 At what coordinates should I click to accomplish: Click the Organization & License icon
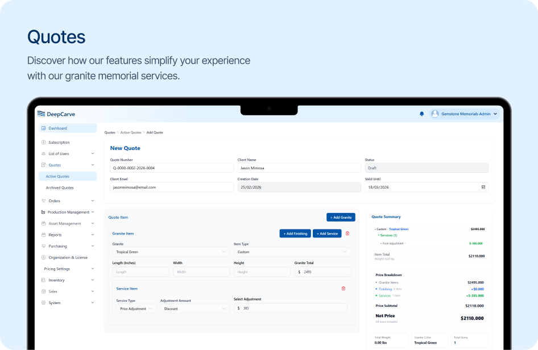(x=44, y=257)
